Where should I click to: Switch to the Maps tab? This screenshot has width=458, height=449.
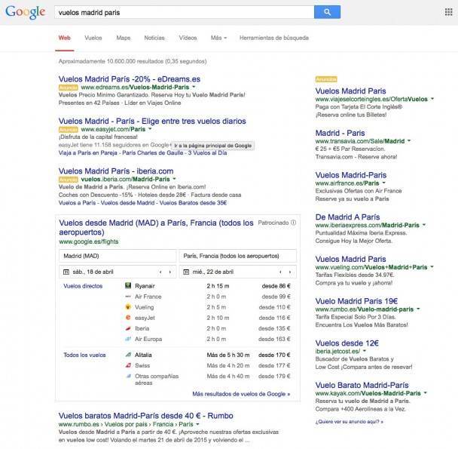(x=124, y=38)
